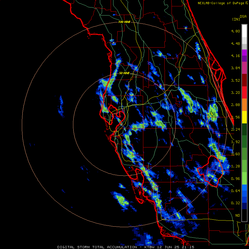Click the ND label on the scale
249x249 pixels.
pyautogui.click(x=238, y=216)
